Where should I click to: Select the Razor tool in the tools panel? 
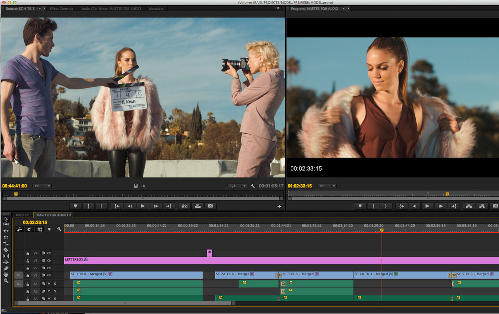point(6,250)
